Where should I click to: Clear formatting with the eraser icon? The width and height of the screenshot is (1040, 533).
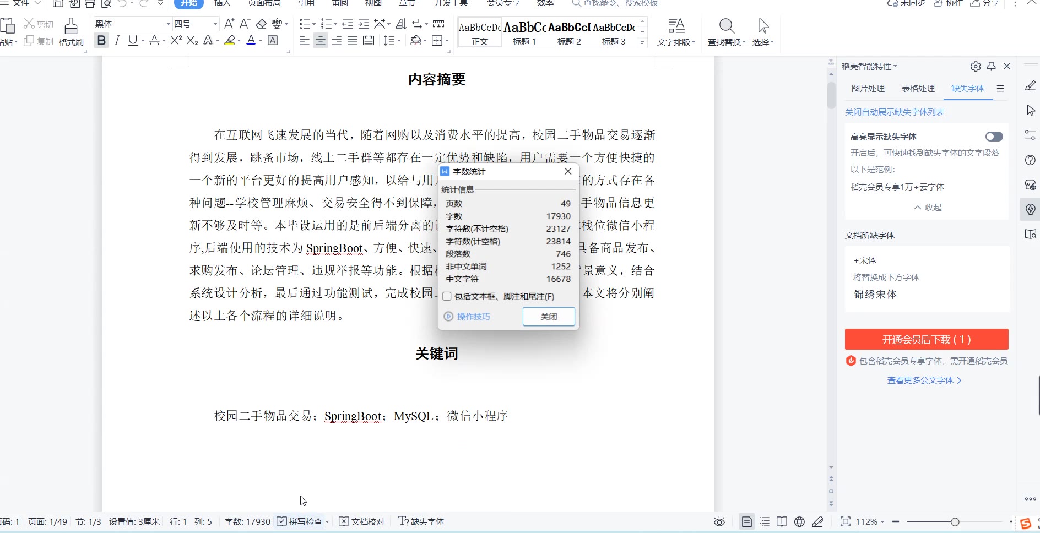[261, 24]
